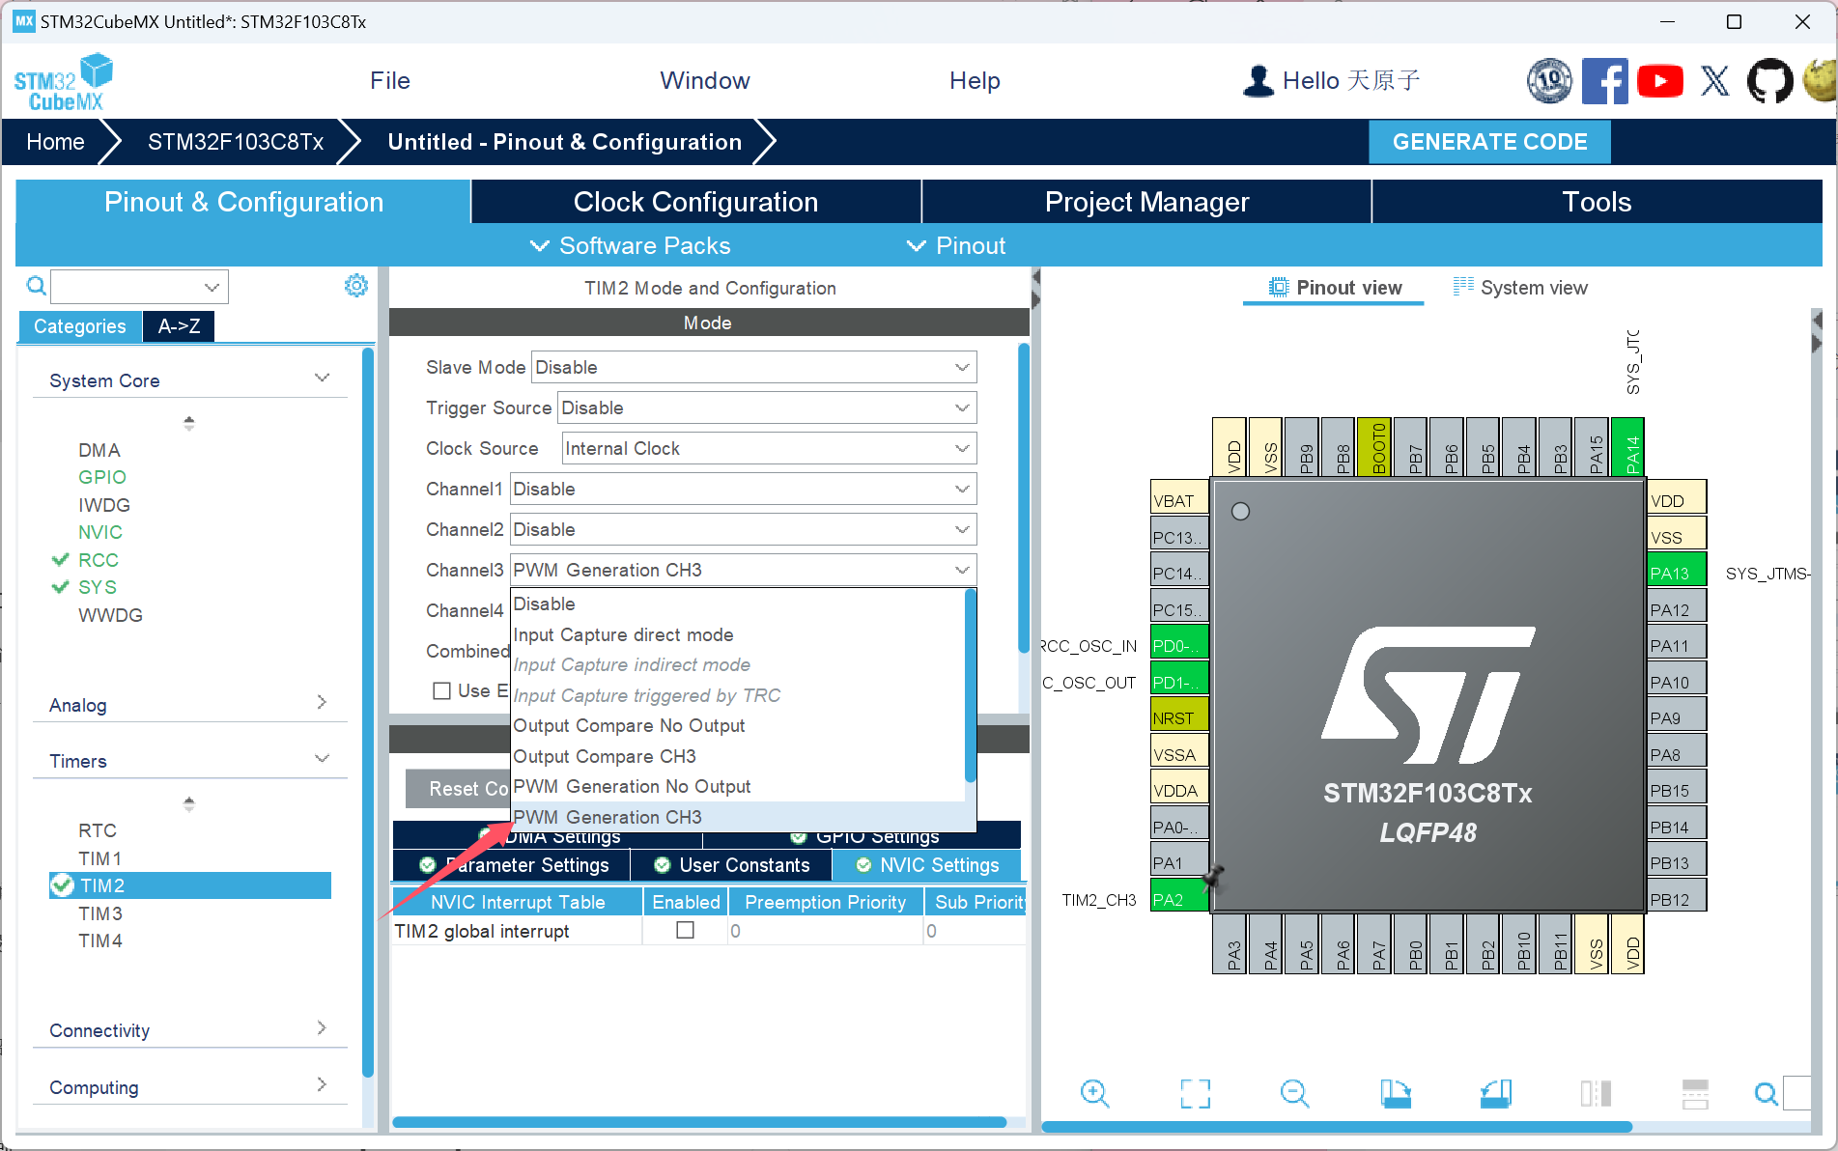This screenshot has width=1838, height=1151.
Task: Select PWM Generation CH3 in the dropdown list
Action: pos(607,817)
